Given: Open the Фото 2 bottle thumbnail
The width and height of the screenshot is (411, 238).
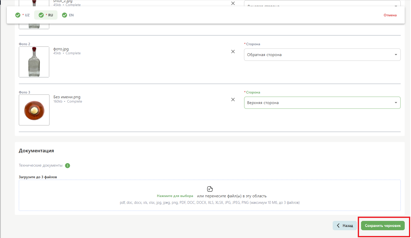Looking at the screenshot, I should pyautogui.click(x=34, y=62).
